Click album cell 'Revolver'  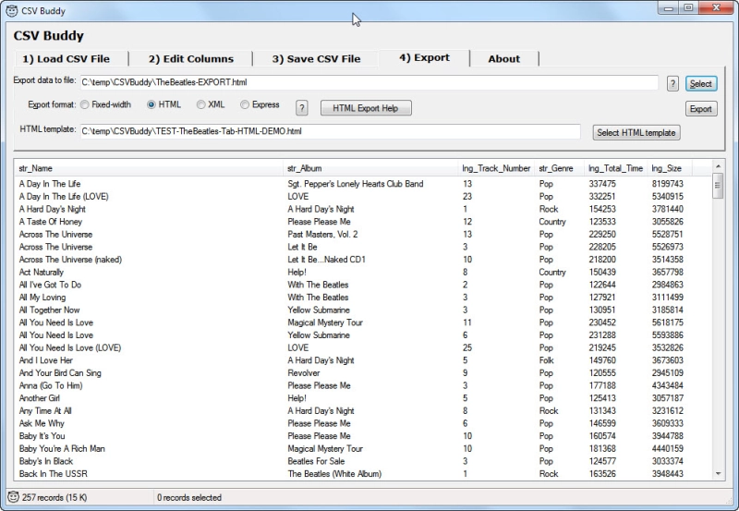(x=304, y=373)
